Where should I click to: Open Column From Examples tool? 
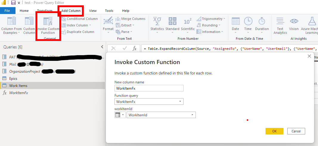pos(11,26)
